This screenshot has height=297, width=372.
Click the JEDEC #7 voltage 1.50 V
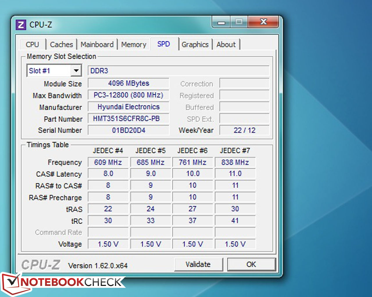point(235,244)
